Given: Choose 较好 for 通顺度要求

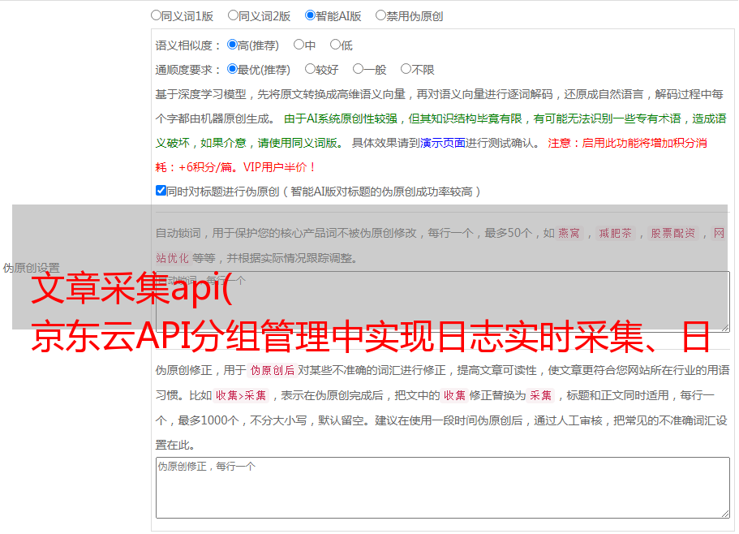Looking at the screenshot, I should (310, 70).
